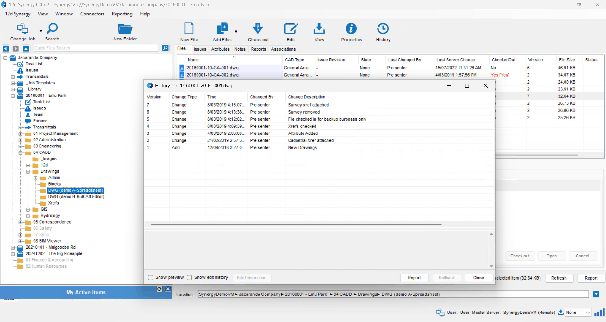Click the refresh icon in My Active Items
This screenshot has height=322, width=606.
click(x=159, y=289)
